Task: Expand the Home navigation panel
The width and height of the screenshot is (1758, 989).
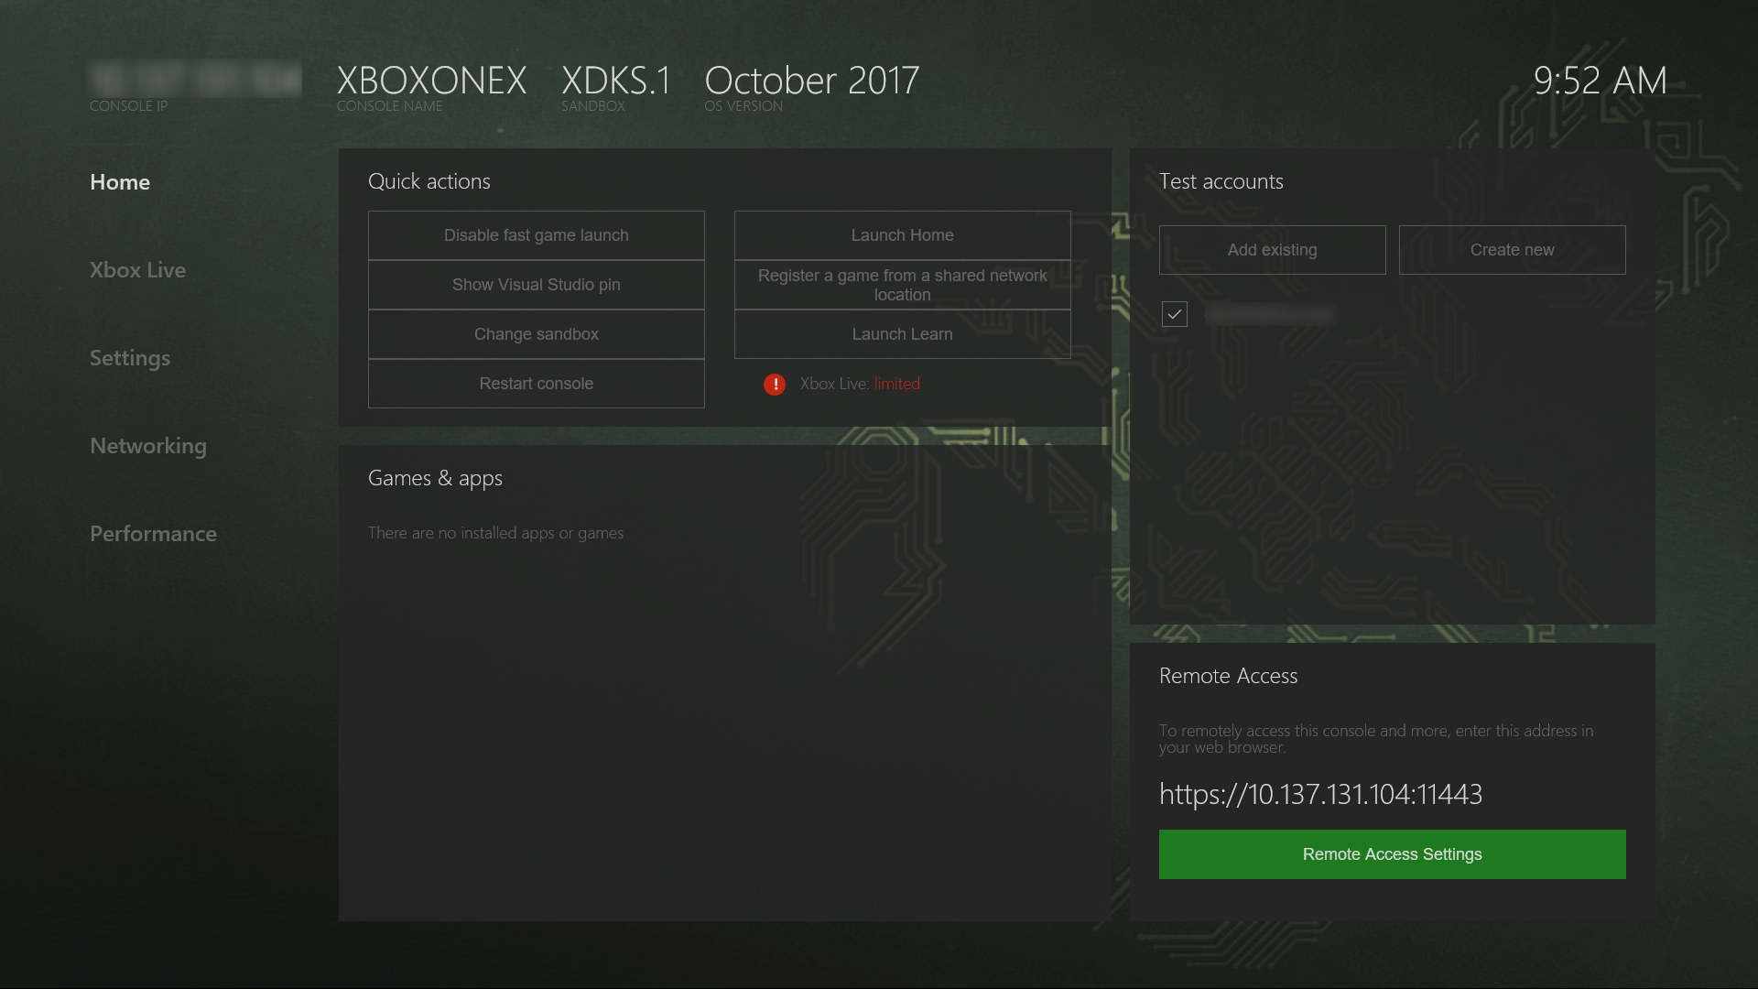Action: (118, 181)
